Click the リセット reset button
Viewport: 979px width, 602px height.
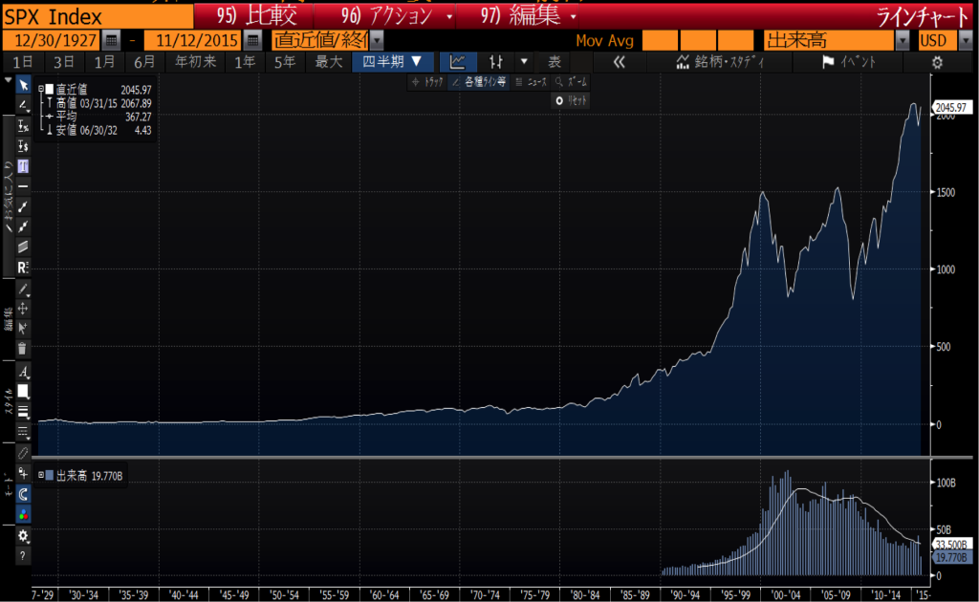pyautogui.click(x=571, y=100)
